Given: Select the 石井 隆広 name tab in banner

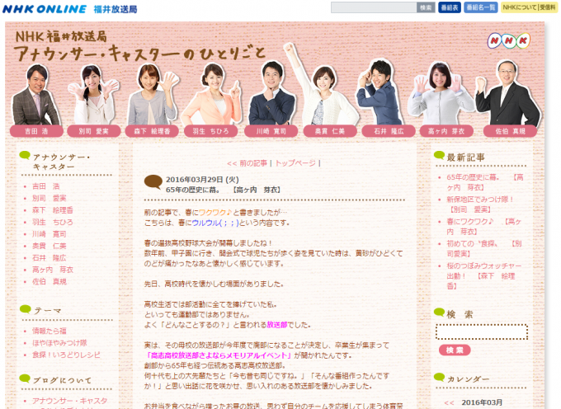Looking at the screenshot, I should coord(389,131).
